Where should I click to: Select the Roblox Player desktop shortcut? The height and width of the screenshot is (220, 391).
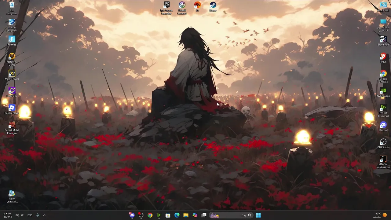12,109
